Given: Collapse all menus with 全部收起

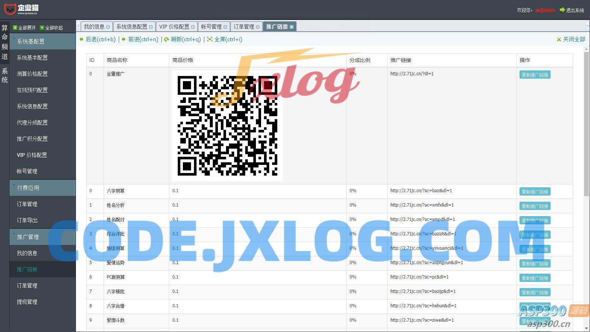Looking at the screenshot, I should pos(51,28).
